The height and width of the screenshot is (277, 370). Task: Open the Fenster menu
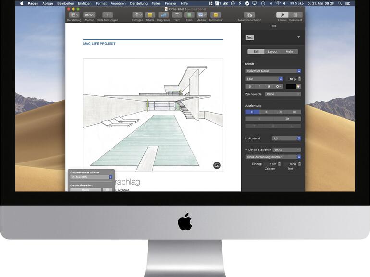point(171,3)
